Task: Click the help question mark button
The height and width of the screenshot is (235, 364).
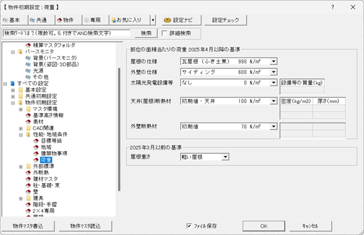Action: (x=332, y=7)
